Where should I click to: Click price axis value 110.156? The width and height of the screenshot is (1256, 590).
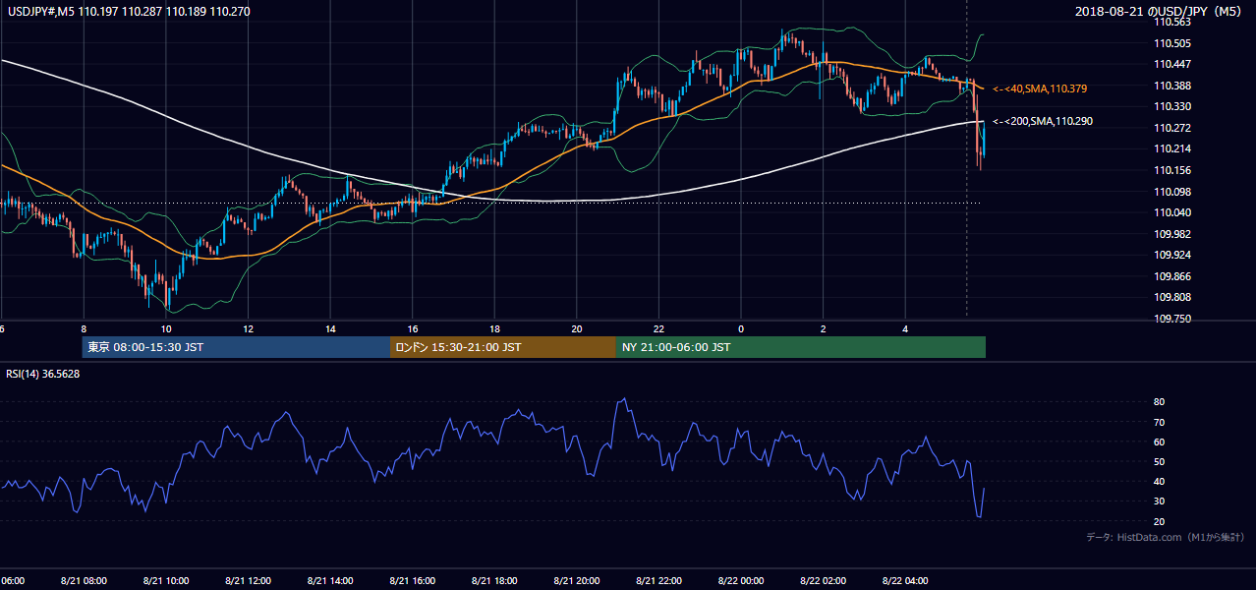[1172, 170]
